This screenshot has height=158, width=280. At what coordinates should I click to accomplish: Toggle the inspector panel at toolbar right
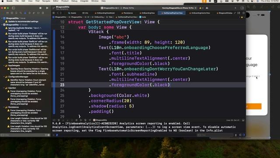(242, 8)
